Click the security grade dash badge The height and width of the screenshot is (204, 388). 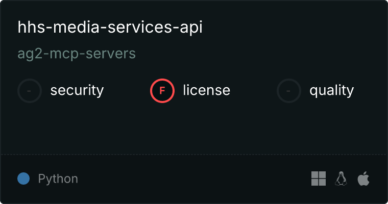pyautogui.click(x=30, y=91)
